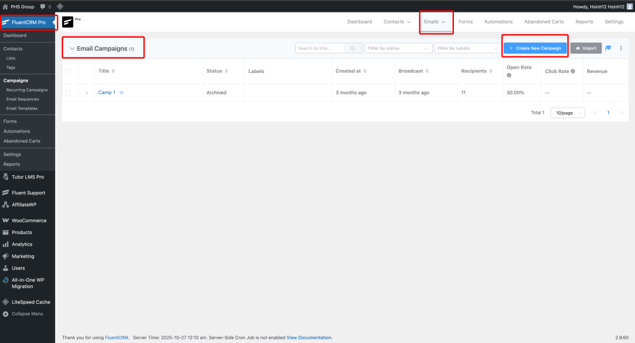Expand the Camp 1 row chevron
635x343 pixels.
click(86, 93)
